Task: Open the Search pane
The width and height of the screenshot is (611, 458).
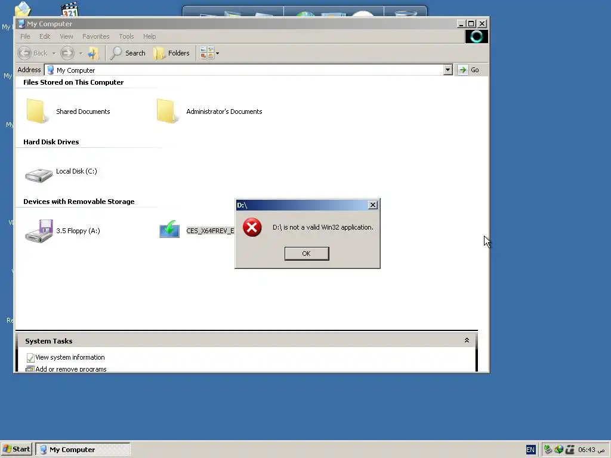Action: [x=128, y=53]
